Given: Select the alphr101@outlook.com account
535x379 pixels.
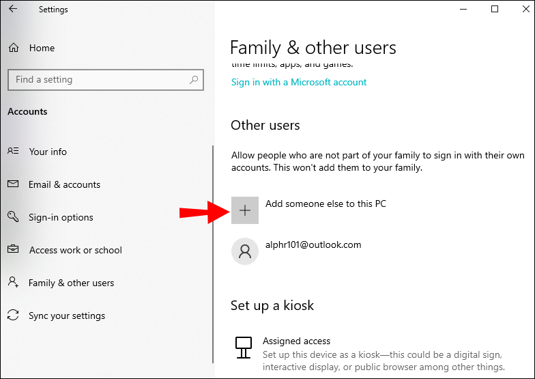Looking at the screenshot, I should coord(313,244).
